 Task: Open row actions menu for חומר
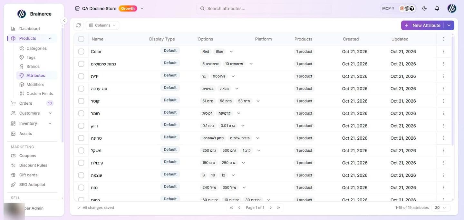(444, 113)
